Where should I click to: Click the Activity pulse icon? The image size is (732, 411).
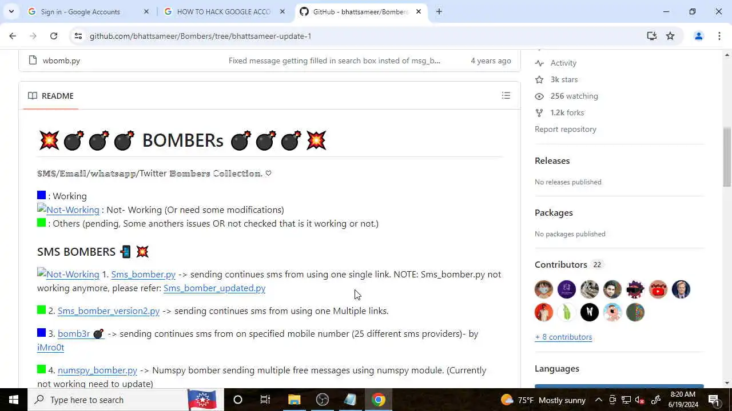tap(539, 63)
